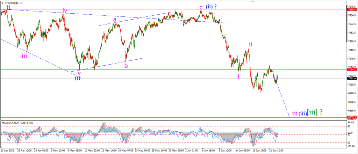358x154 pixels.
Task: Click the grey chart shift triangle at top
Action: click(253, 1)
